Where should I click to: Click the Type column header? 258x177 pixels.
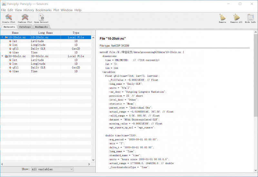click(76, 33)
